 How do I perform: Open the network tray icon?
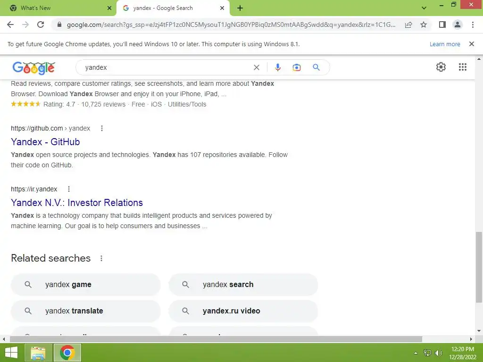click(x=427, y=353)
